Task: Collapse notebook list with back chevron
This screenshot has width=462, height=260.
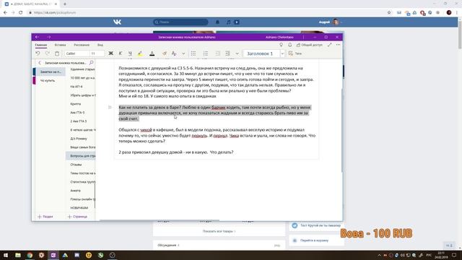Action: pos(40,63)
